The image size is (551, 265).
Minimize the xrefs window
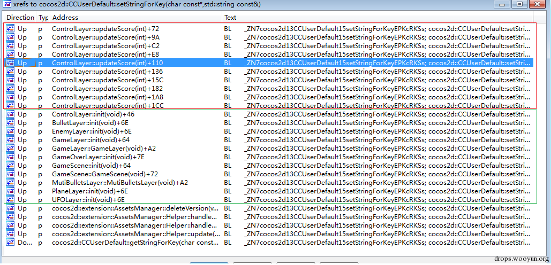[502, 5]
